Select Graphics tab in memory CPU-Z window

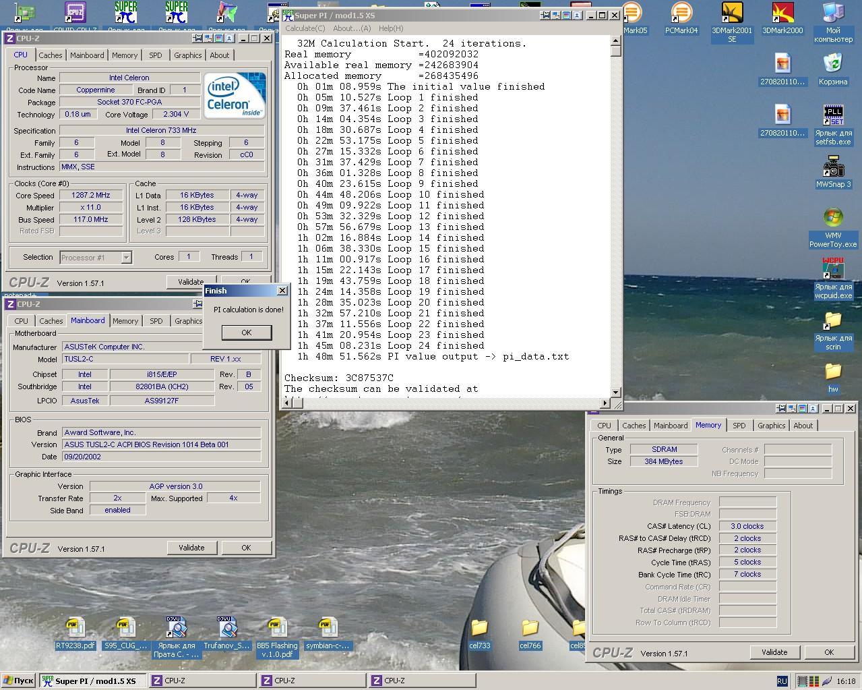[771, 426]
